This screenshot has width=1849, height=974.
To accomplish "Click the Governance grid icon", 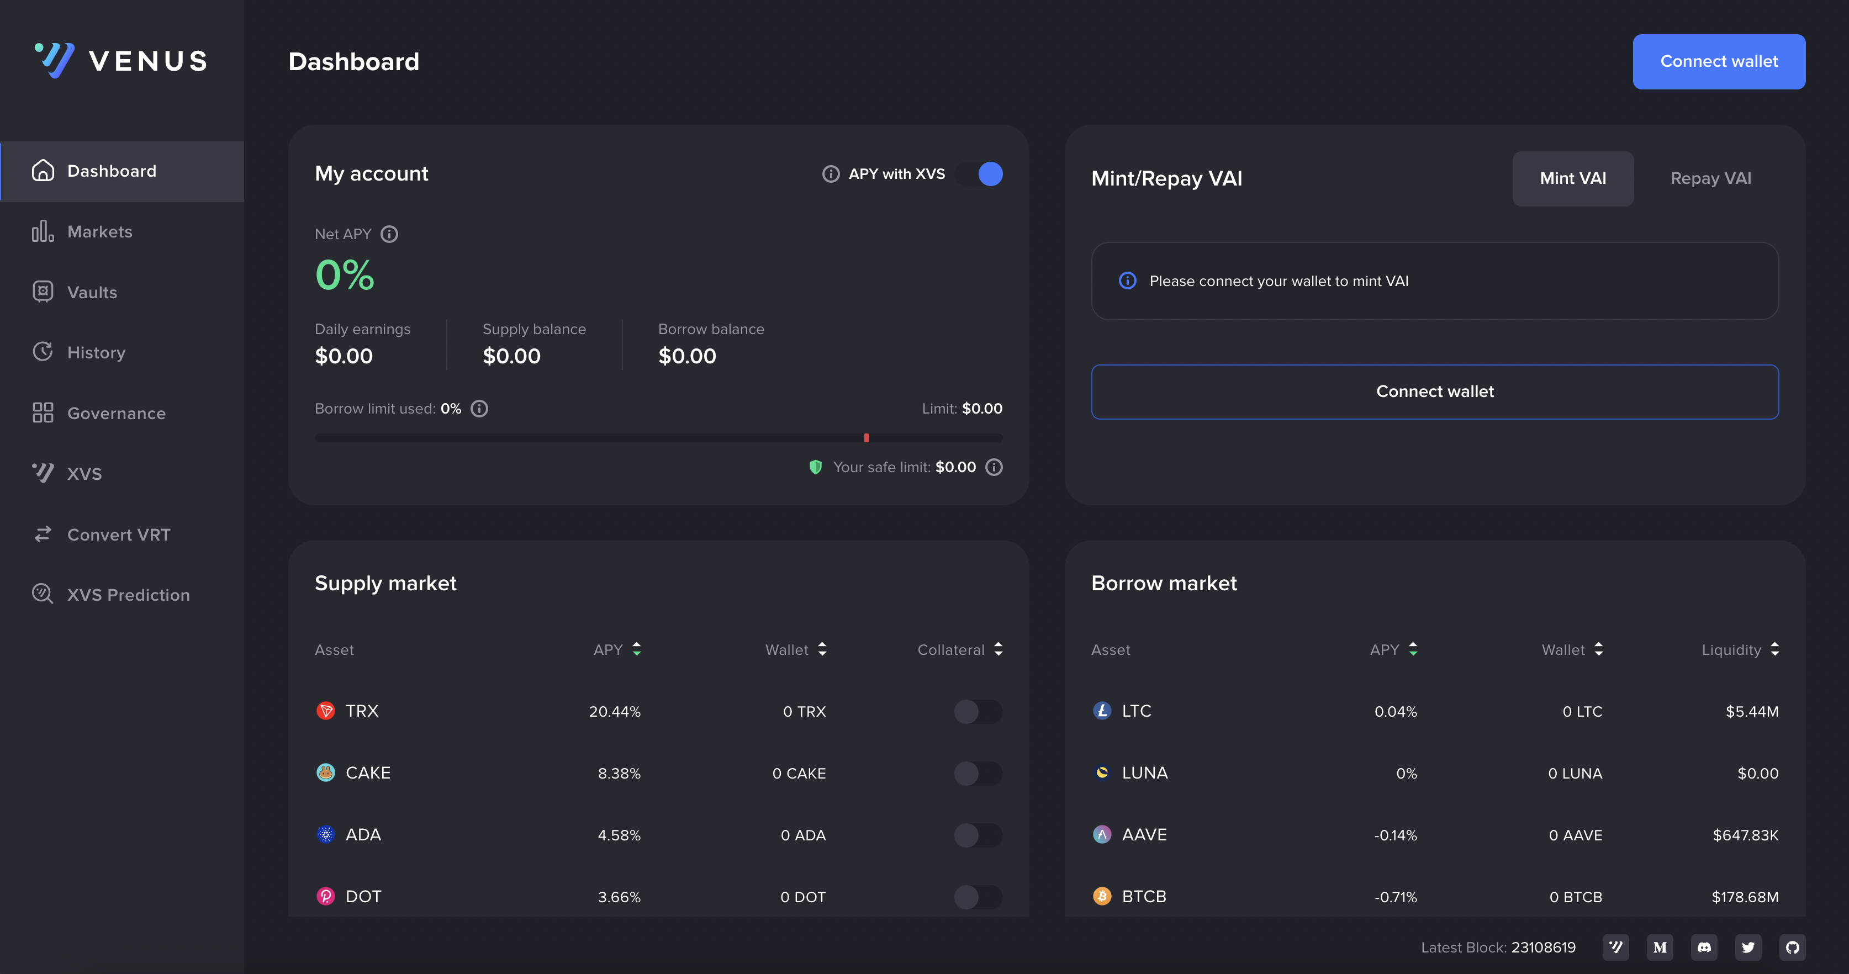I will click(x=43, y=412).
